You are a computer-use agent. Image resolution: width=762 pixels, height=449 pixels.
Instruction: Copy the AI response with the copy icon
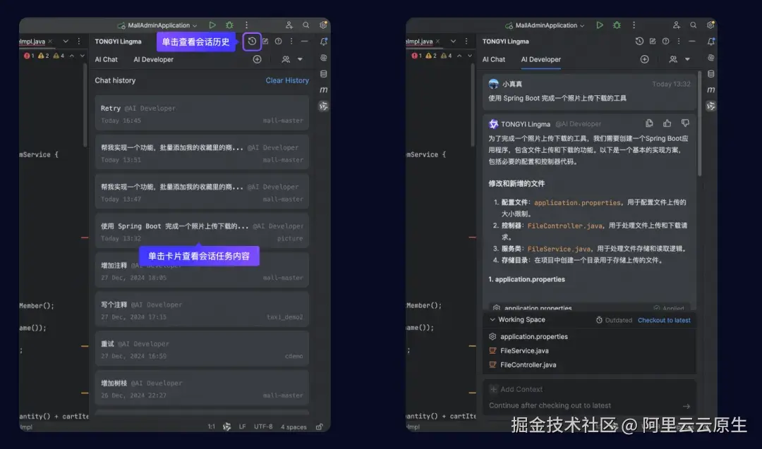click(649, 123)
